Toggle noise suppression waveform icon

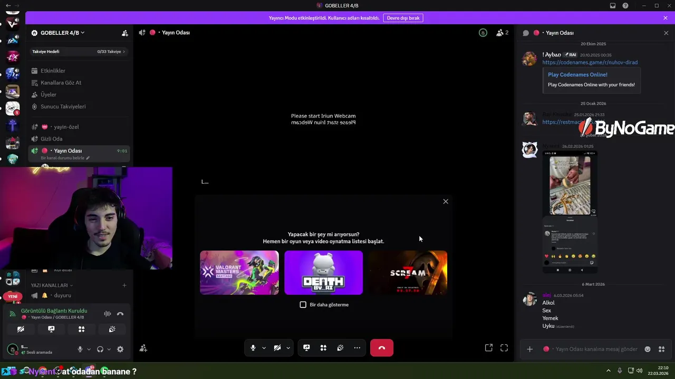(x=108, y=314)
